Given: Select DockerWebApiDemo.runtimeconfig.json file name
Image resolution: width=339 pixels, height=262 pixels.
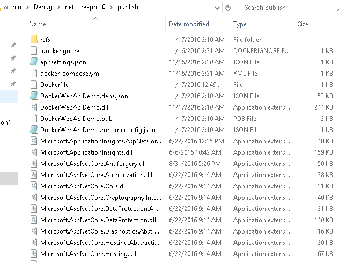Looking at the screenshot, I should 98,129.
